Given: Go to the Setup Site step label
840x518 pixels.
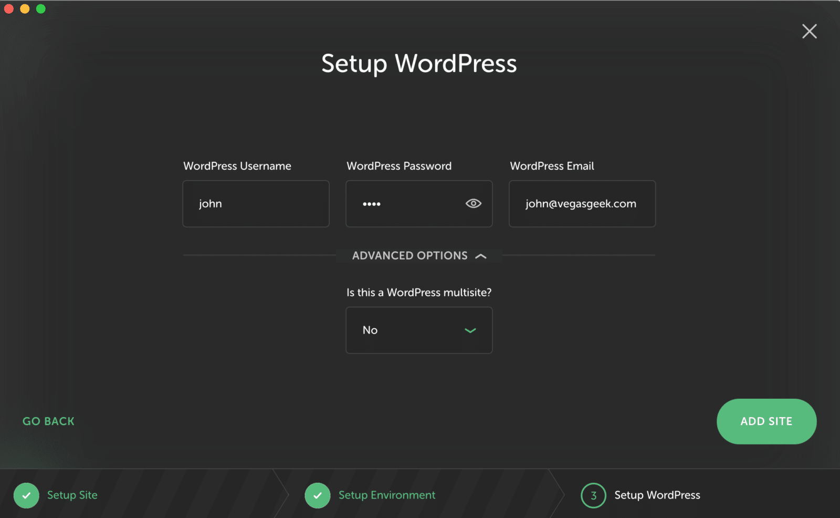Looking at the screenshot, I should pyautogui.click(x=72, y=495).
